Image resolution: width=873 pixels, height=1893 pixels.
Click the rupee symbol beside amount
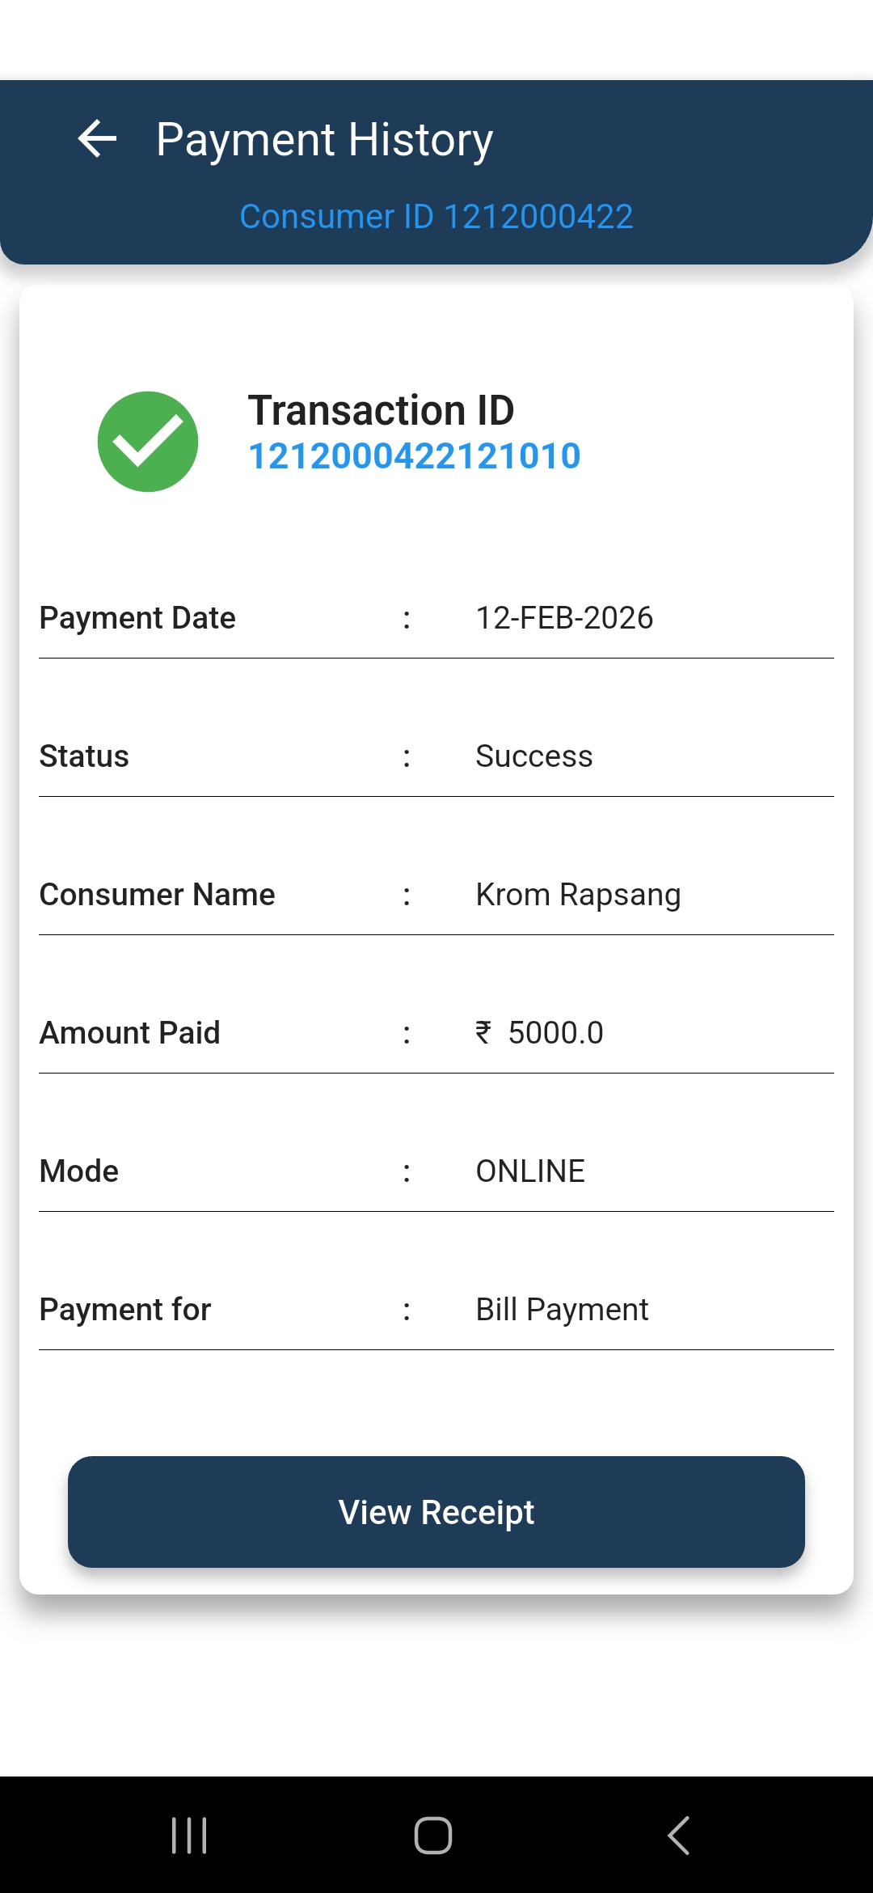click(483, 1032)
